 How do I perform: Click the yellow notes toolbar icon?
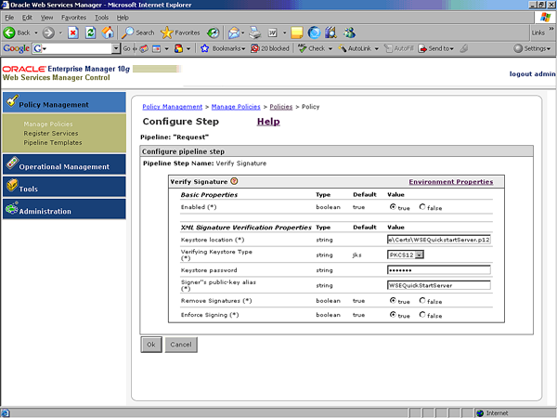click(x=297, y=33)
